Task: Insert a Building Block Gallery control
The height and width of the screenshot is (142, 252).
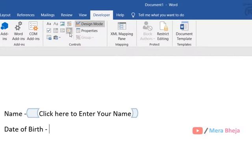Action: 69,24
